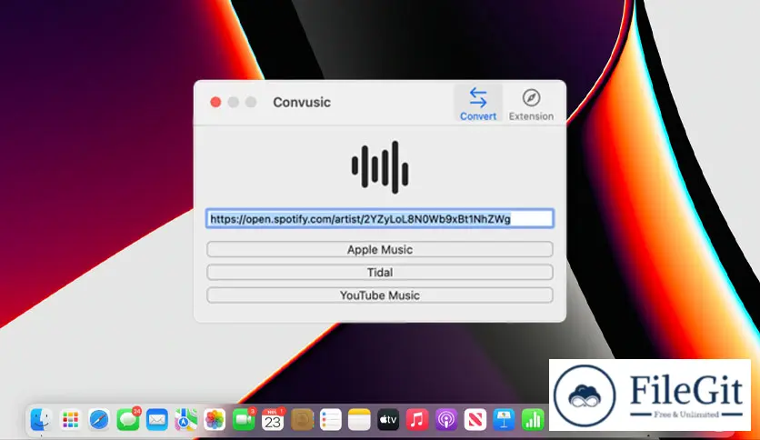Launch Maps from the Dock
The image size is (760, 440).
coord(185,420)
